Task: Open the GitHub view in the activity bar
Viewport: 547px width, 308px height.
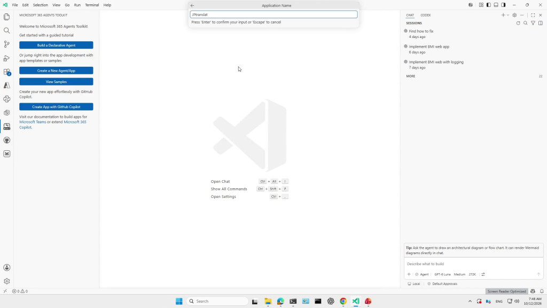Action: [x=6, y=141]
